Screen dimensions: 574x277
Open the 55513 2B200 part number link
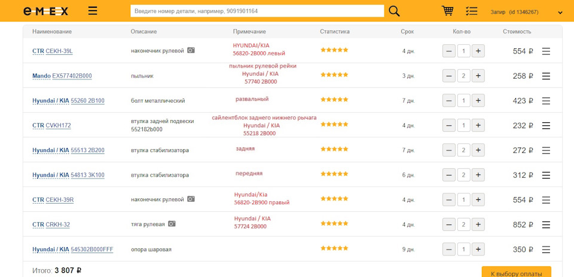[87, 150]
